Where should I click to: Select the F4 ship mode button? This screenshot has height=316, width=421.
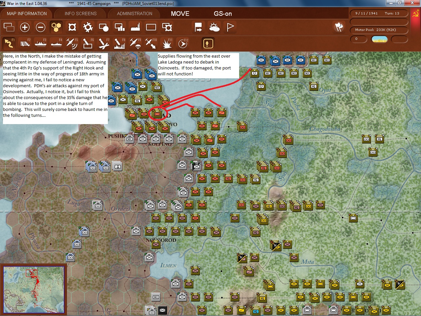tap(56, 43)
